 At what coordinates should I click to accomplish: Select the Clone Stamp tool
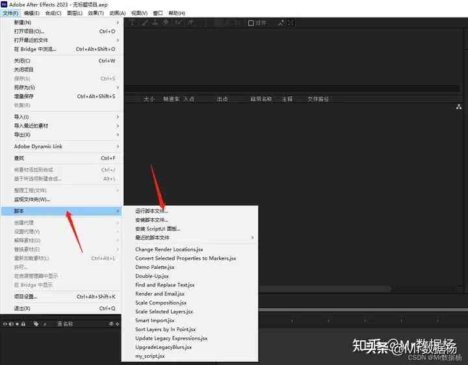click(155, 23)
